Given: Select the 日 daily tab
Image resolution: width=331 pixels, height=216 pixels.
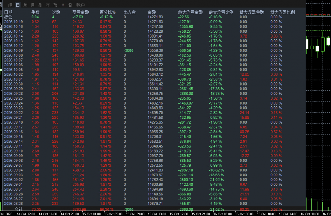Looking at the screenshot, I should tap(18, 5).
